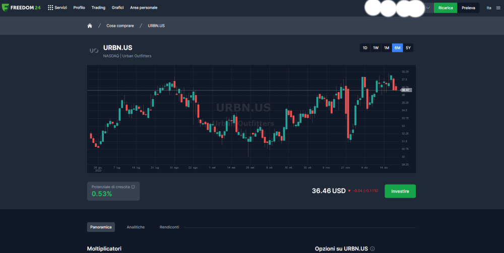This screenshot has width=504, height=253.
Task: Click the 36.47 price label on chart axis
Action: pos(406,90)
